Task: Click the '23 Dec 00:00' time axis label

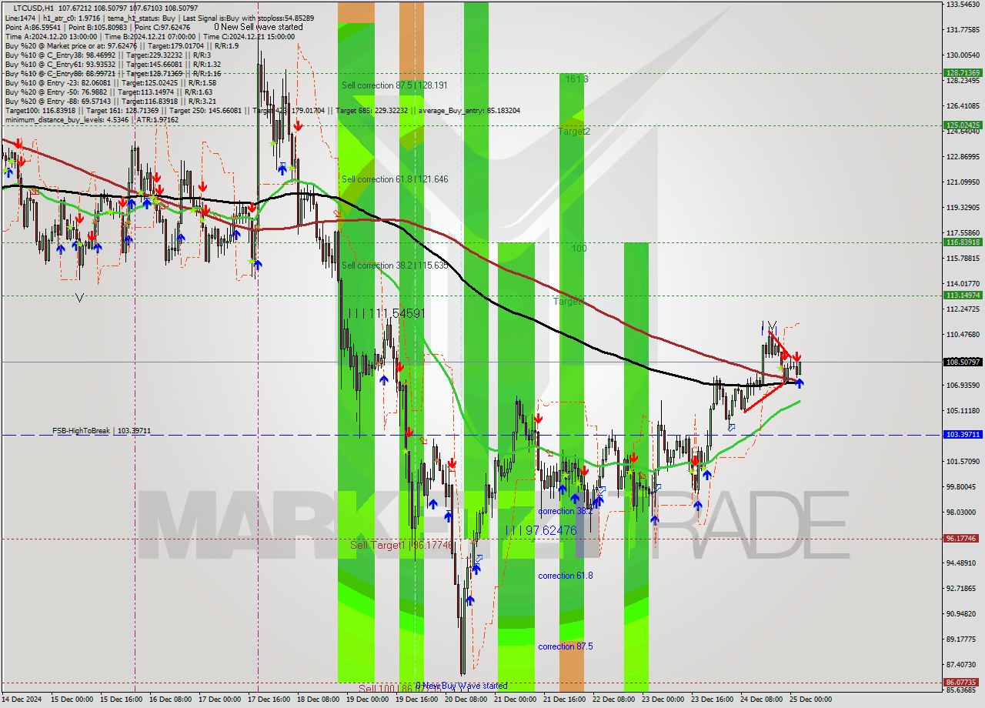Action: 663,700
